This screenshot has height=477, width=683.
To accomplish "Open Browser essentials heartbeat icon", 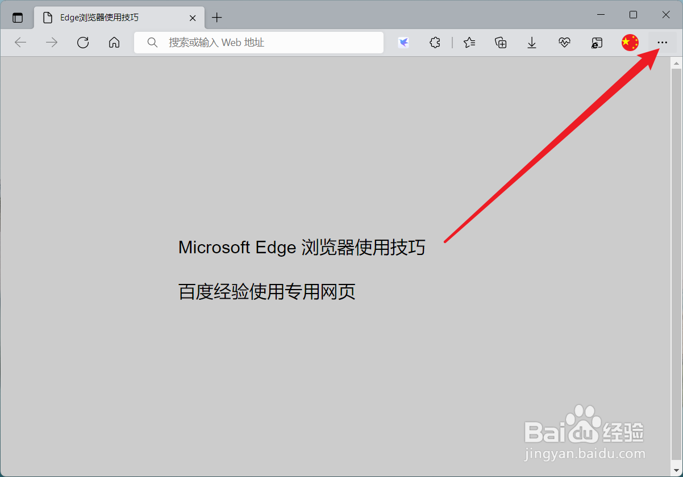I will click(x=564, y=43).
